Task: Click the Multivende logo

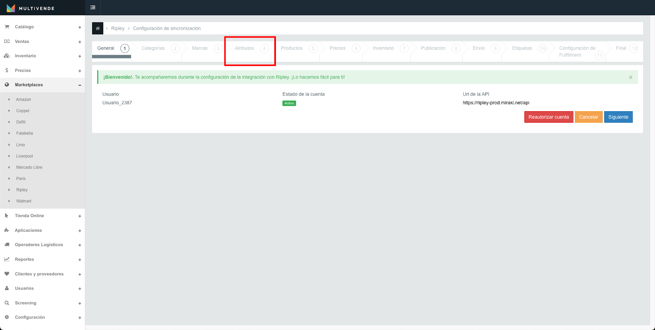Action: point(31,8)
